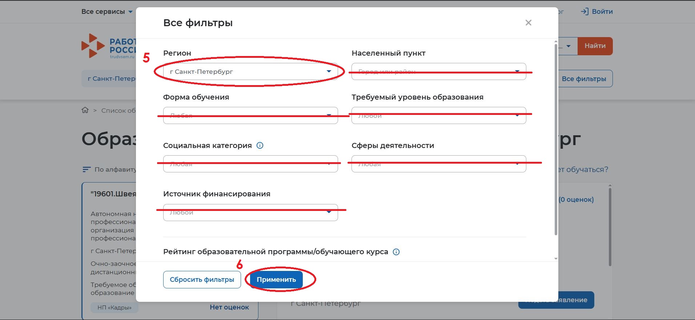Expand the Населенный пункт dropdown
This screenshot has height=320, width=695.
(x=438, y=72)
